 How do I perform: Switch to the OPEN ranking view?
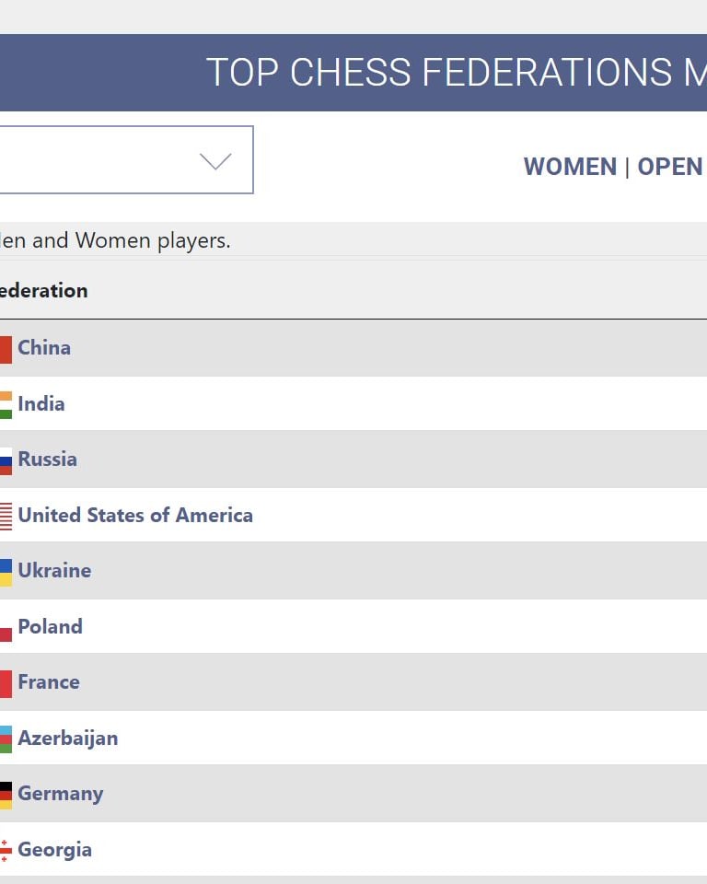[670, 167]
